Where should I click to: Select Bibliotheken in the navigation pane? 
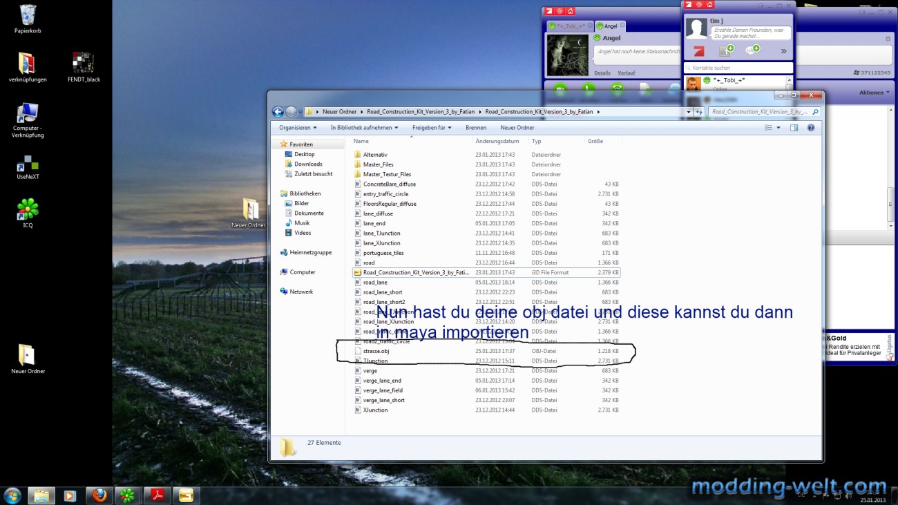pos(305,193)
